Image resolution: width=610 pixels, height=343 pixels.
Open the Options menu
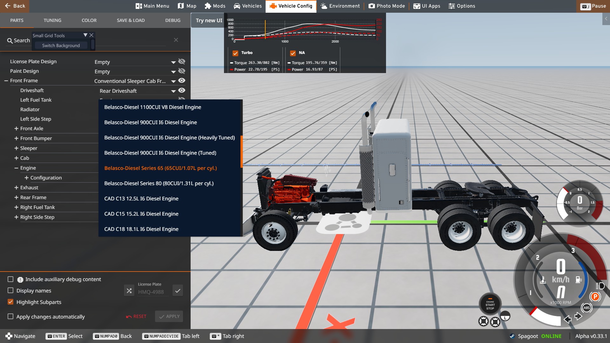pos(462,6)
